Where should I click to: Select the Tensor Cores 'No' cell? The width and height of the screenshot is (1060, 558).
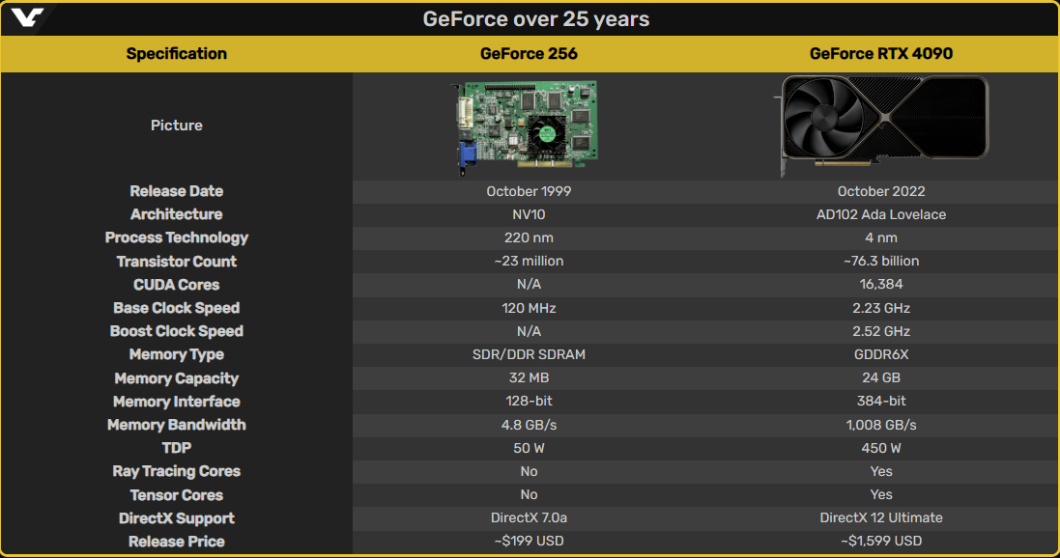[x=529, y=494]
